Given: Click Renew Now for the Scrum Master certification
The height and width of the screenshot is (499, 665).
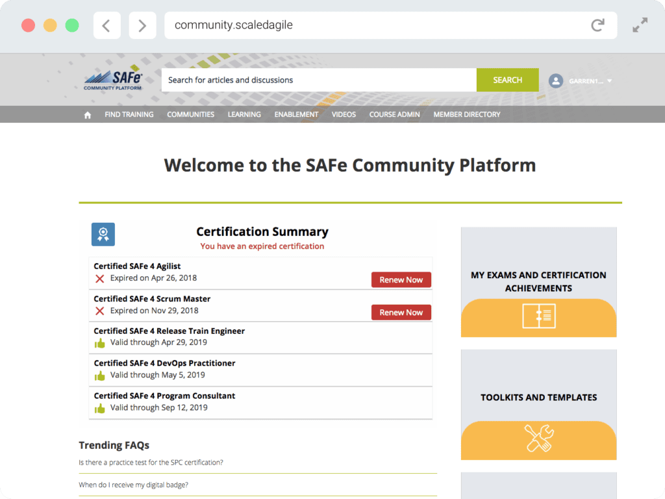Looking at the screenshot, I should tap(401, 312).
